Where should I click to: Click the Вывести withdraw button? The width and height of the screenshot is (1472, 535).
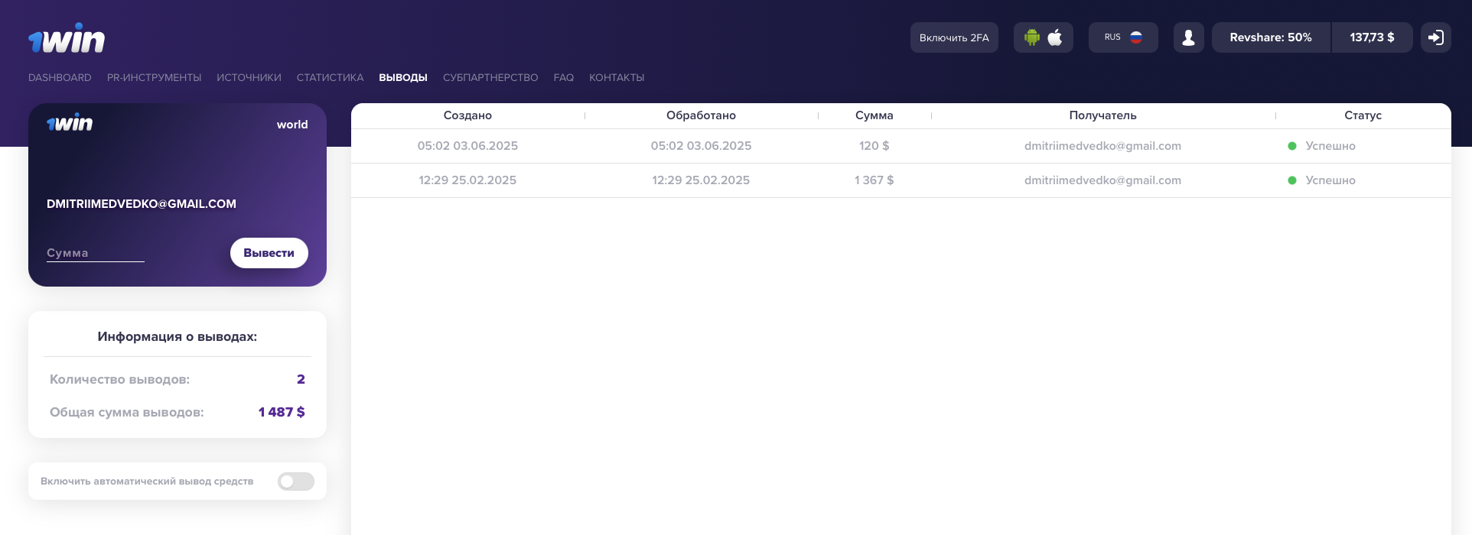pos(269,253)
